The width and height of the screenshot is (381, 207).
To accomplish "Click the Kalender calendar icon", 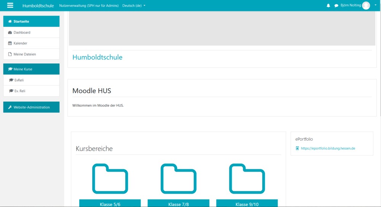I will [x=10, y=43].
